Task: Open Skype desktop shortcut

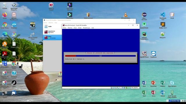Action: point(172,83)
